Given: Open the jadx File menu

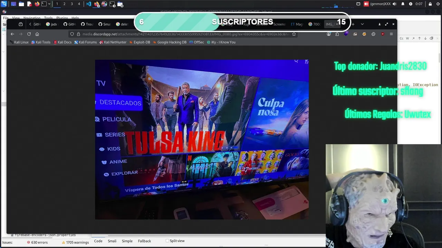Looking at the screenshot, I should click(x=6, y=18).
